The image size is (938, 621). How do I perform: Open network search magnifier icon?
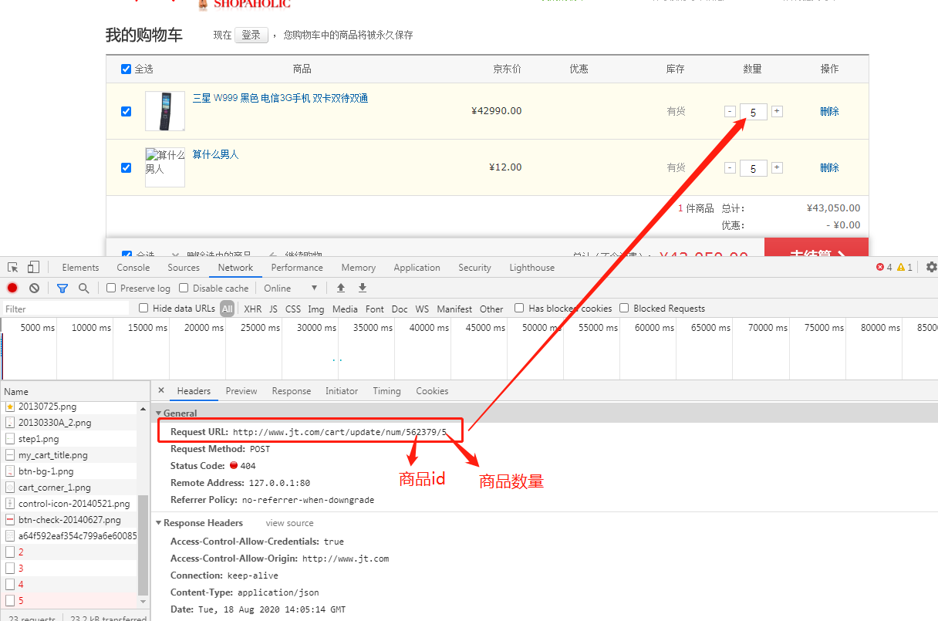coord(83,288)
